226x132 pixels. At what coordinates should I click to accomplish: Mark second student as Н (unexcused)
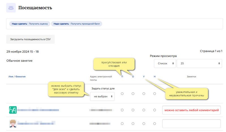[x=155, y=124]
